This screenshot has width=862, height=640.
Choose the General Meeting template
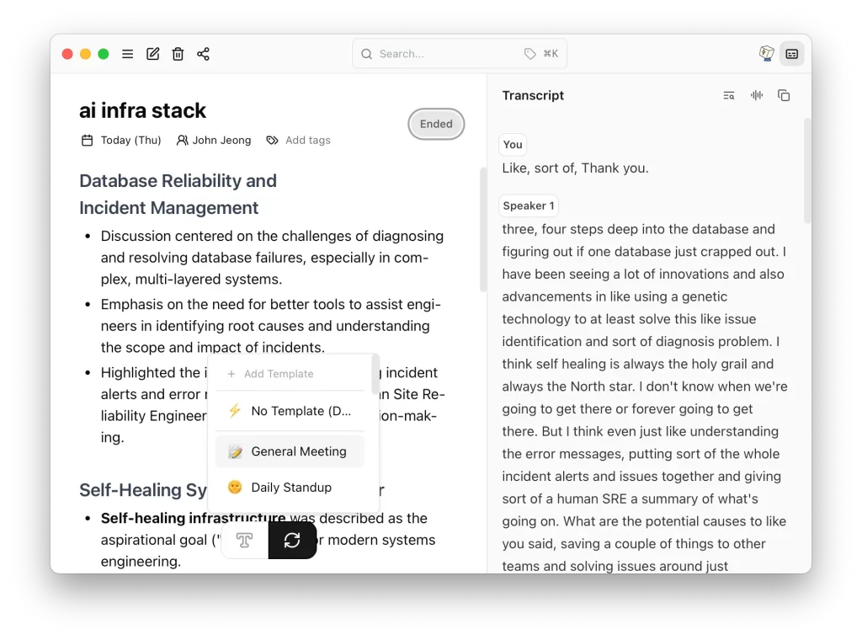pyautogui.click(x=290, y=451)
